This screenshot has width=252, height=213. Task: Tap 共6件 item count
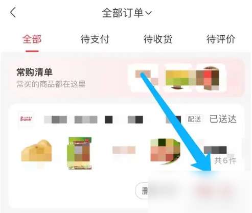click(x=225, y=160)
